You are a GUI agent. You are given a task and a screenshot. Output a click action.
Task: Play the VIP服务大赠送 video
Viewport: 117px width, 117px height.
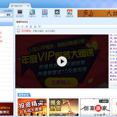pyautogui.click(x=62, y=61)
